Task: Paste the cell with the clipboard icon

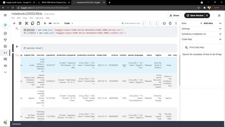Action: (x=38, y=23)
